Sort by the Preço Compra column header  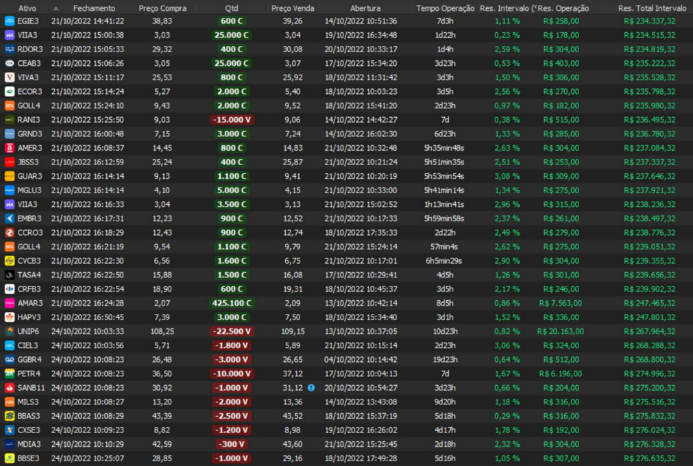162,8
